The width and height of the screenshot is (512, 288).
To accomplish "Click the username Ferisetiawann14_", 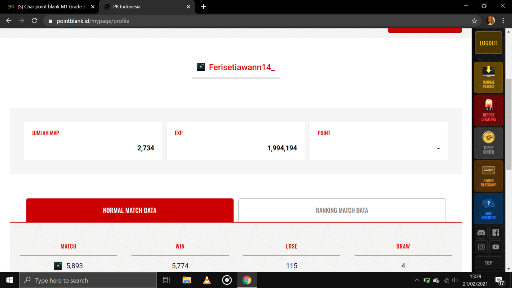I will click(x=242, y=67).
